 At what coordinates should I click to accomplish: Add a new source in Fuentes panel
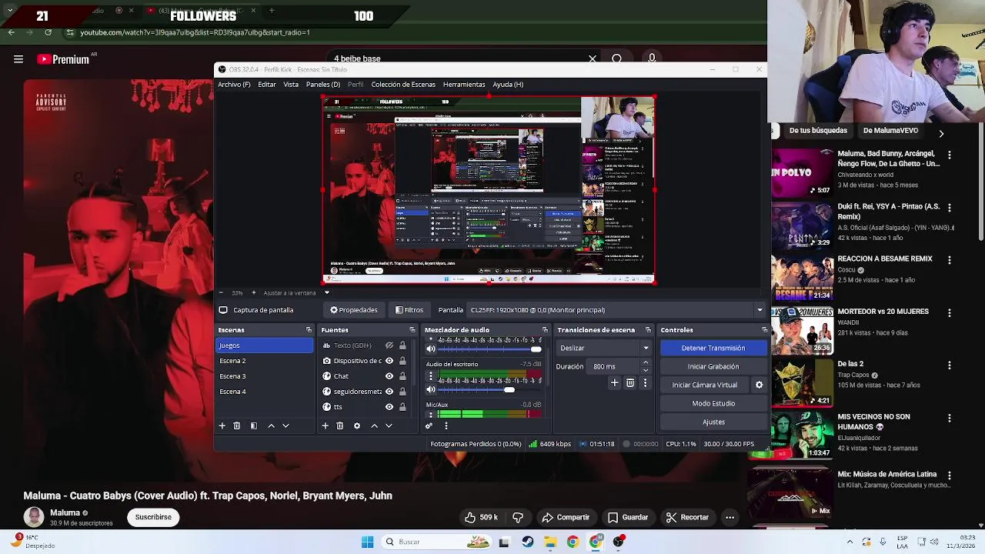pos(325,426)
